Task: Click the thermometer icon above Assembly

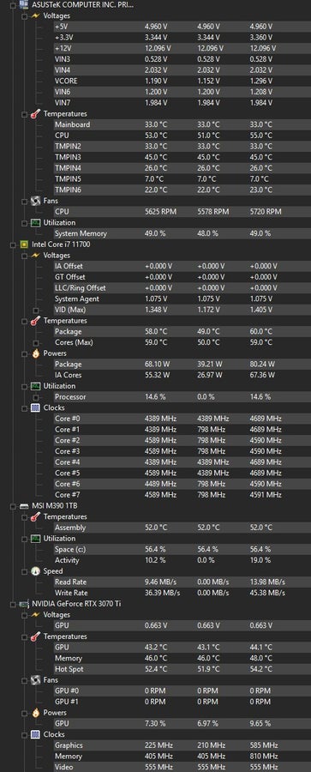Action: click(x=35, y=516)
